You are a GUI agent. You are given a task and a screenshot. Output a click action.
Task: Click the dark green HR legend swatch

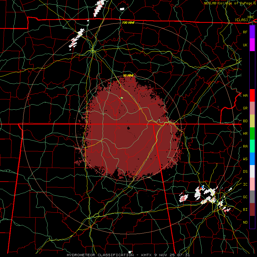point(252,134)
